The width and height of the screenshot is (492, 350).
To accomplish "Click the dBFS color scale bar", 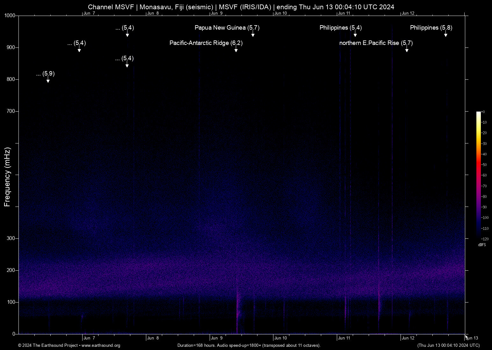I will [478, 175].
